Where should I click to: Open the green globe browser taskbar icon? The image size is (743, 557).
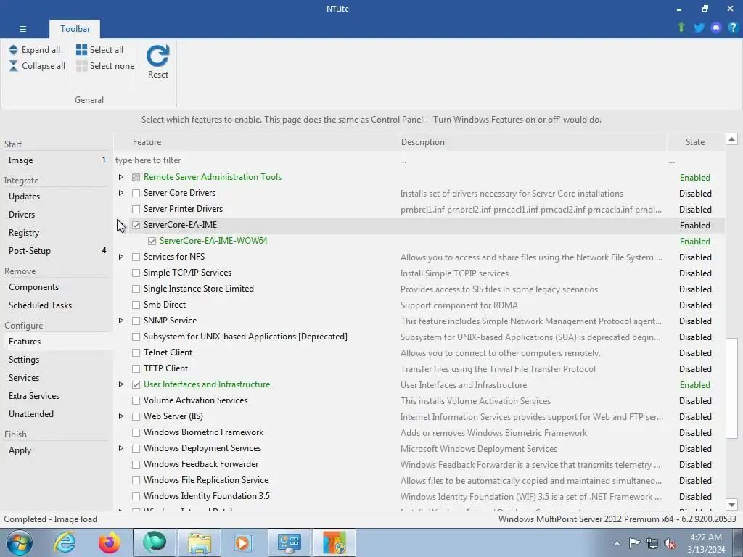[x=155, y=542]
